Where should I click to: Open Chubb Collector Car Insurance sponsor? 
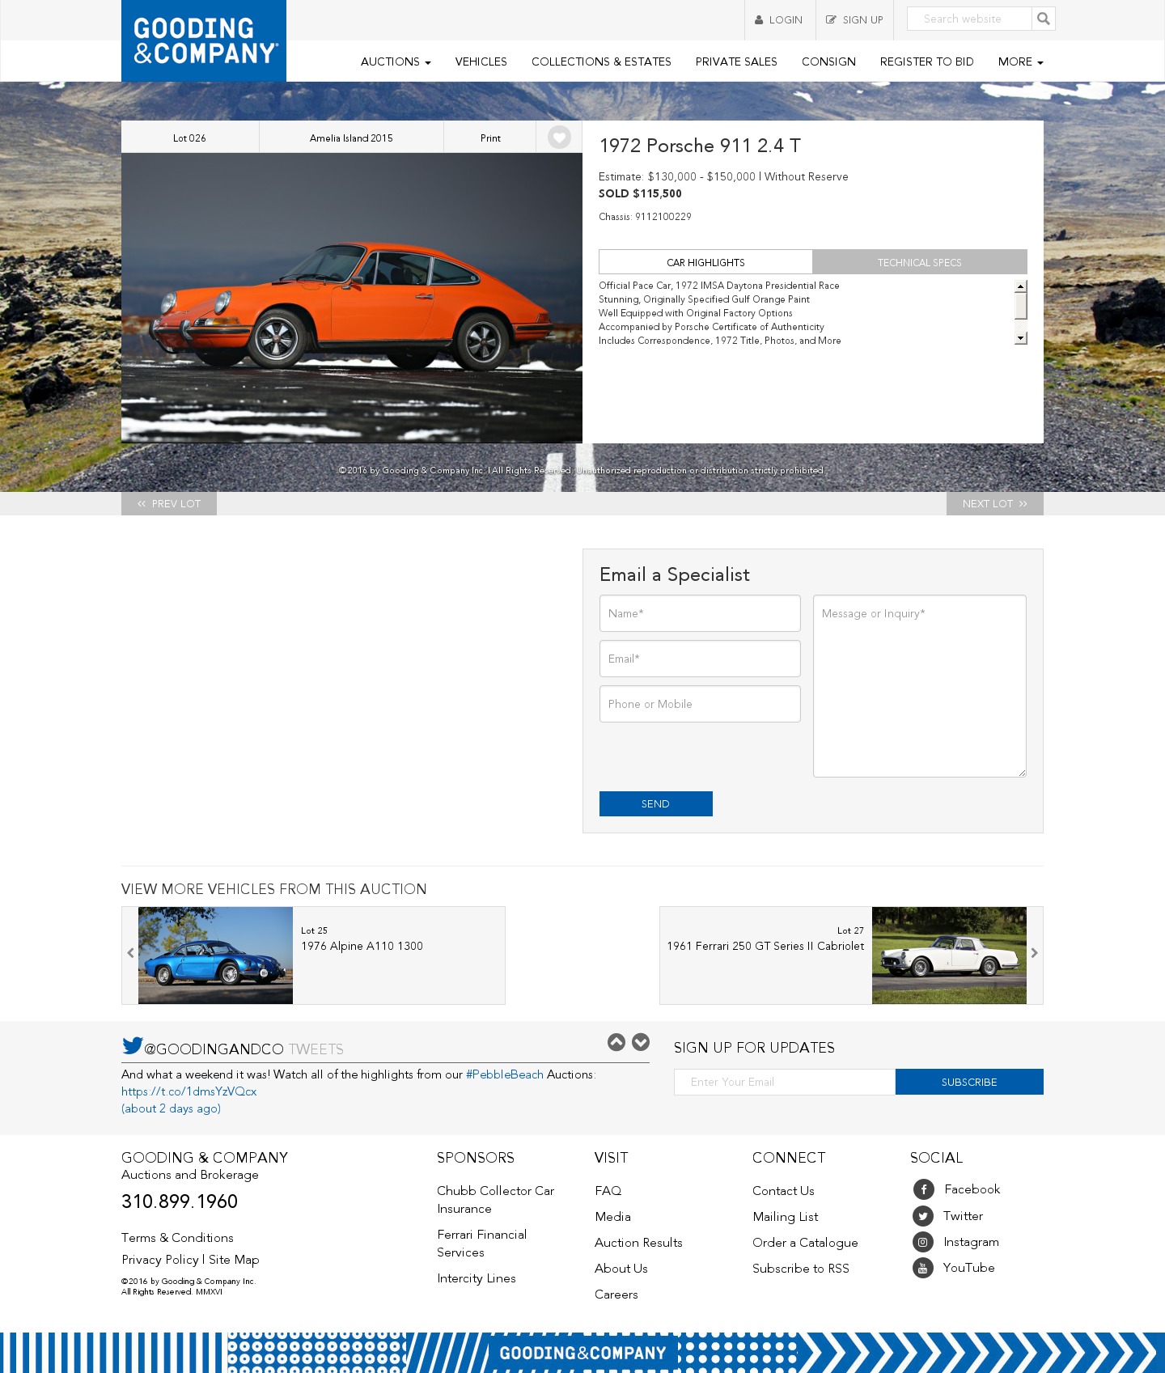(495, 1200)
